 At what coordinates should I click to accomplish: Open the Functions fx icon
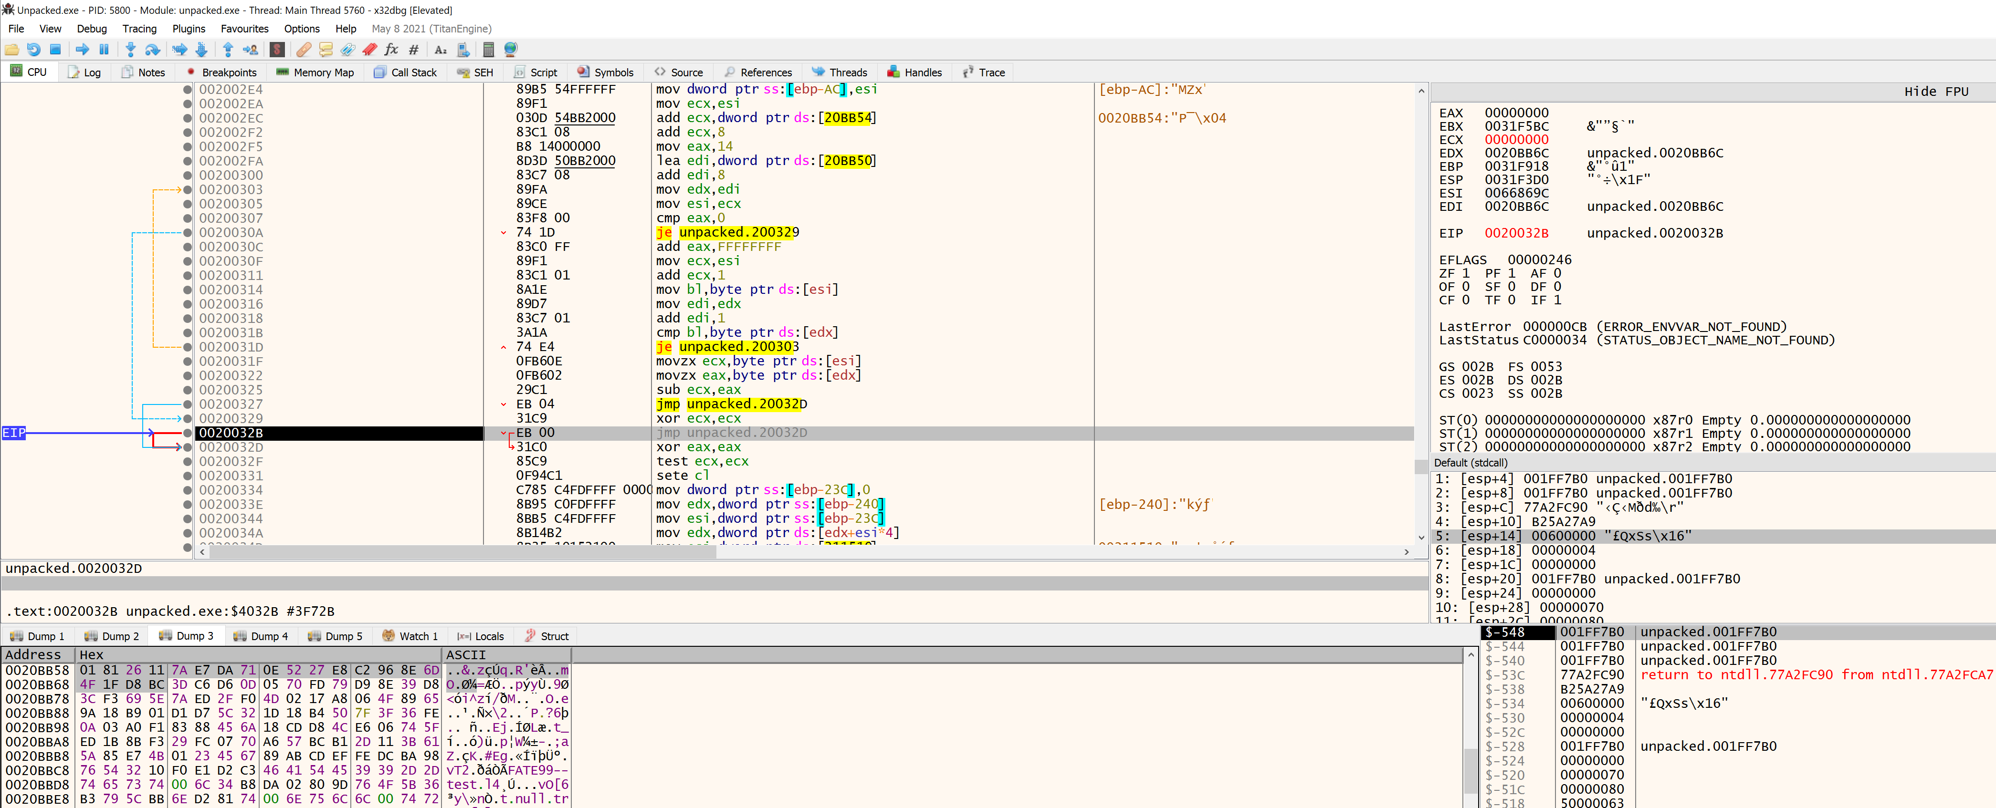(391, 50)
